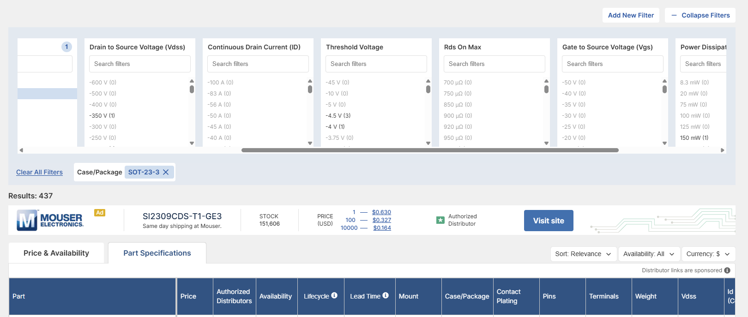Click the Authorized Distributor star icon
This screenshot has width=748, height=317.
440,220
